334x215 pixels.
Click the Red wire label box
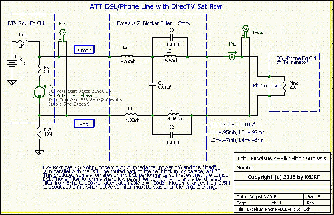[x=83, y=124]
